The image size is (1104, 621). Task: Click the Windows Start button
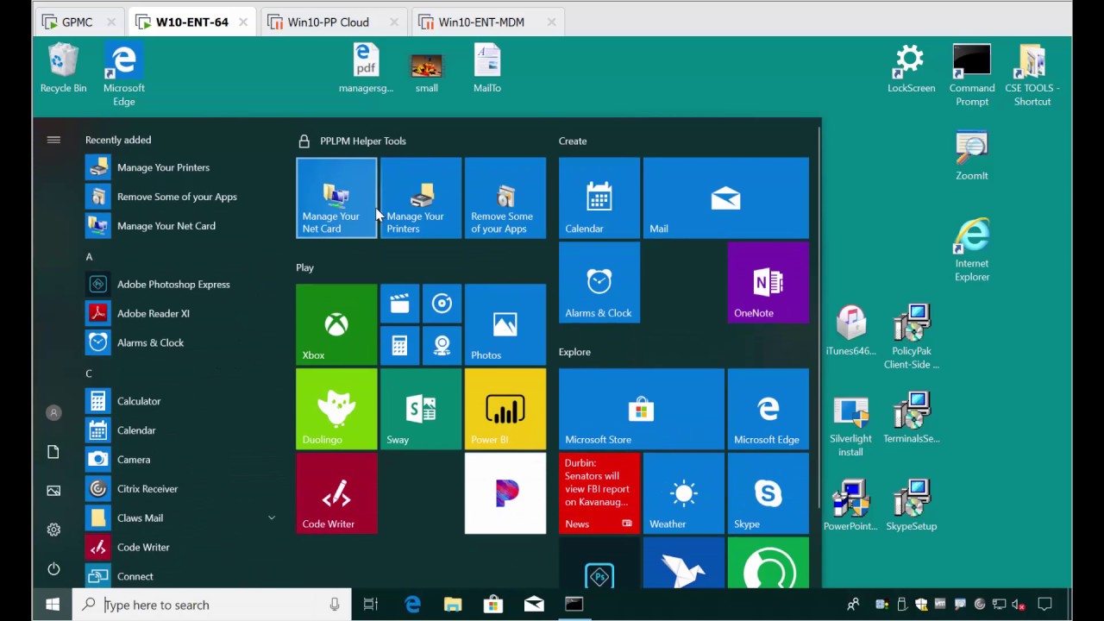click(53, 605)
